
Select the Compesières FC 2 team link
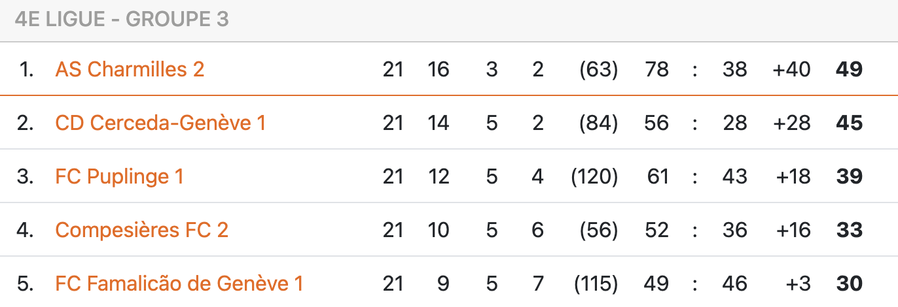point(141,230)
